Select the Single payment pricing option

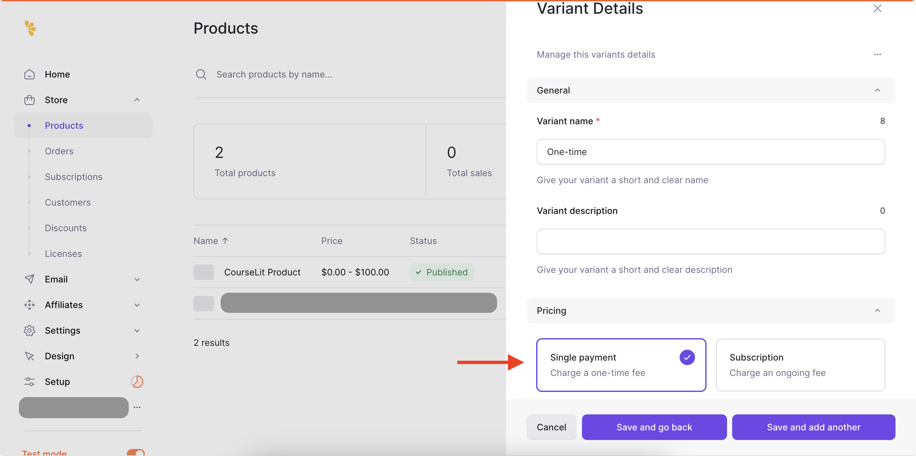coord(621,365)
